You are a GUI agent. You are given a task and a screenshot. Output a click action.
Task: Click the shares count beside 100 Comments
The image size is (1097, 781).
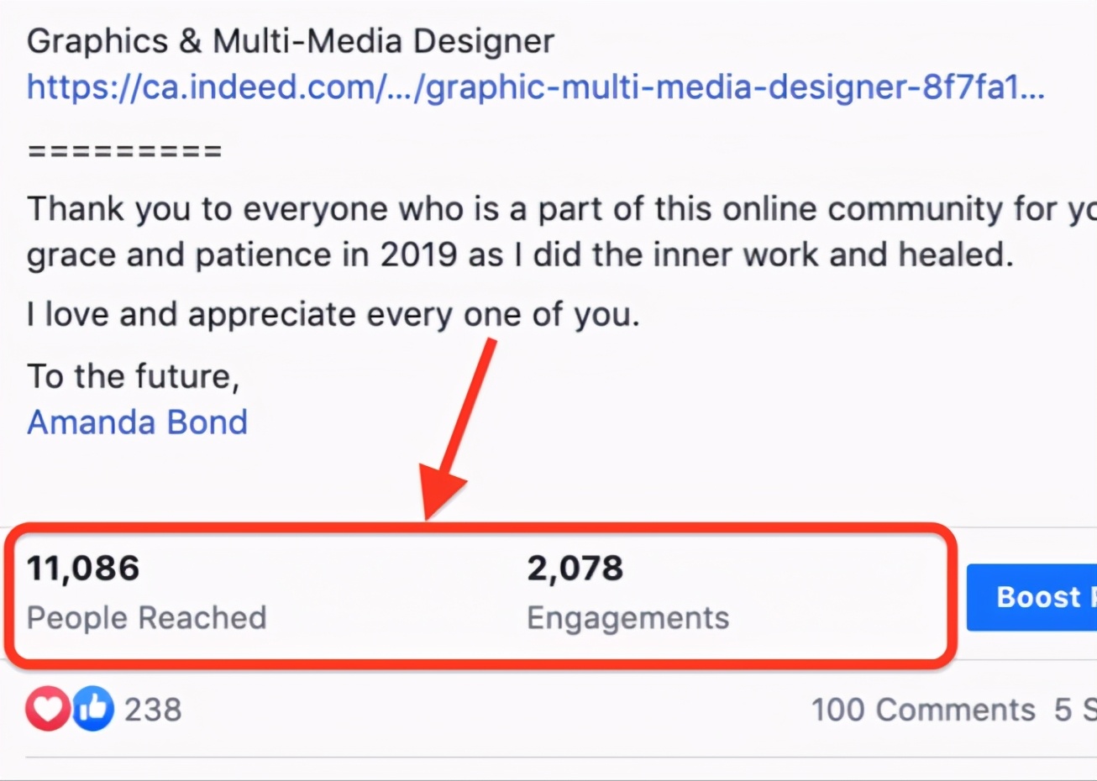(x=1073, y=710)
